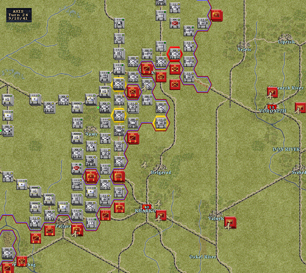Select the 5-8 division counter near Sumy
Viewport: 306px width, 273px height.
(x=105, y=138)
